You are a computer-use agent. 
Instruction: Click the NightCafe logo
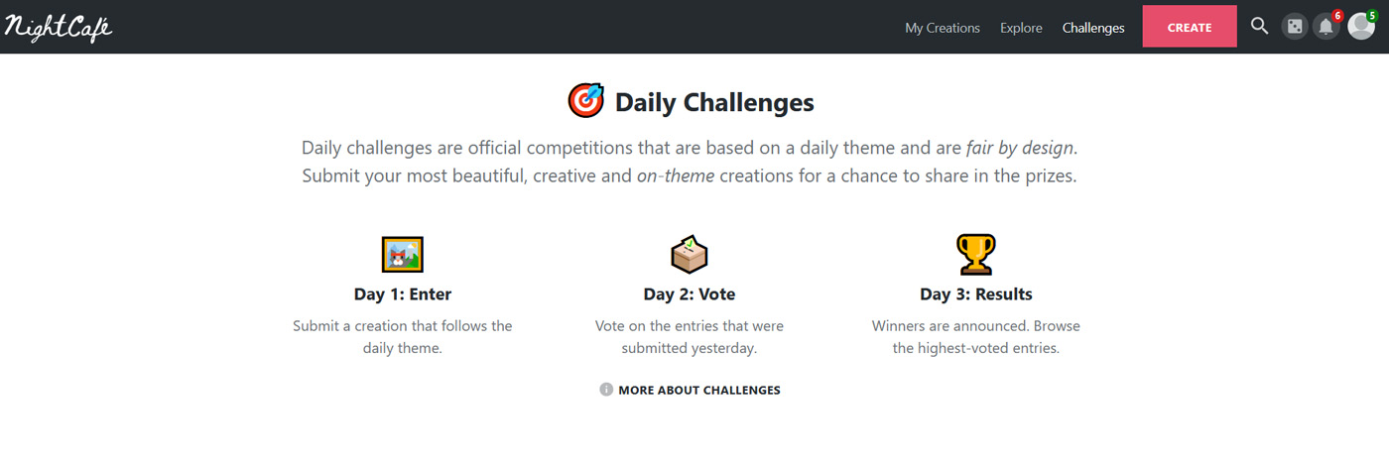point(59,27)
